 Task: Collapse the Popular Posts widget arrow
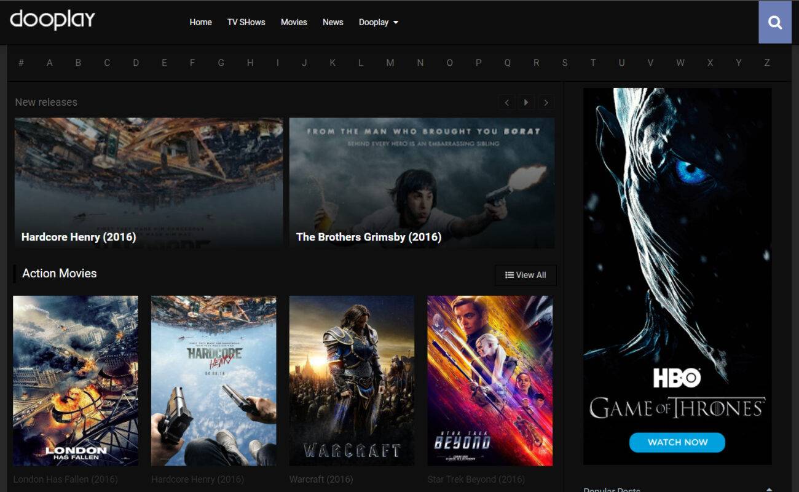coord(769,489)
